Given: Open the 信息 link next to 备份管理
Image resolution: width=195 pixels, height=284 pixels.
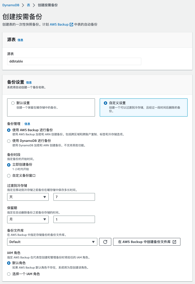Looking at the screenshot, I should click(27, 124).
